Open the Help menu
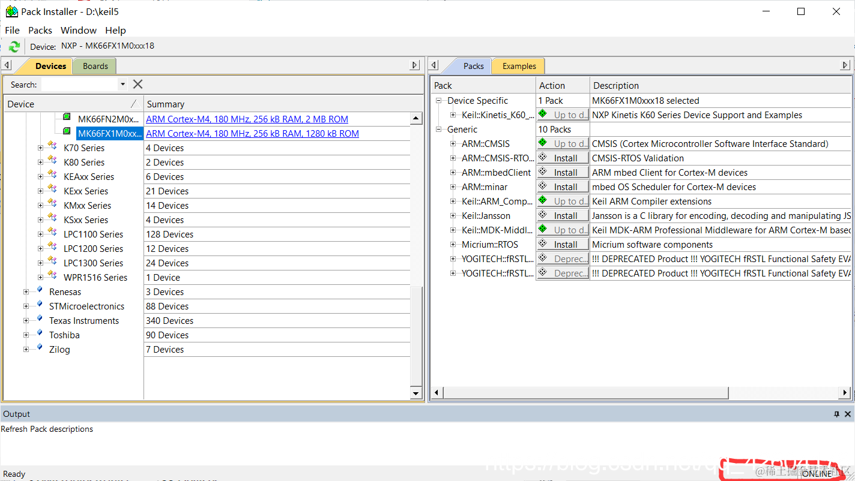This screenshot has height=481, width=855. point(115,30)
